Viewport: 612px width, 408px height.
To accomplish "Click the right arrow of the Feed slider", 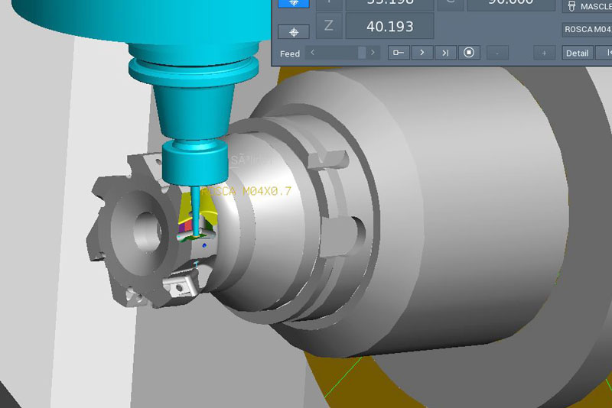I will tap(373, 53).
